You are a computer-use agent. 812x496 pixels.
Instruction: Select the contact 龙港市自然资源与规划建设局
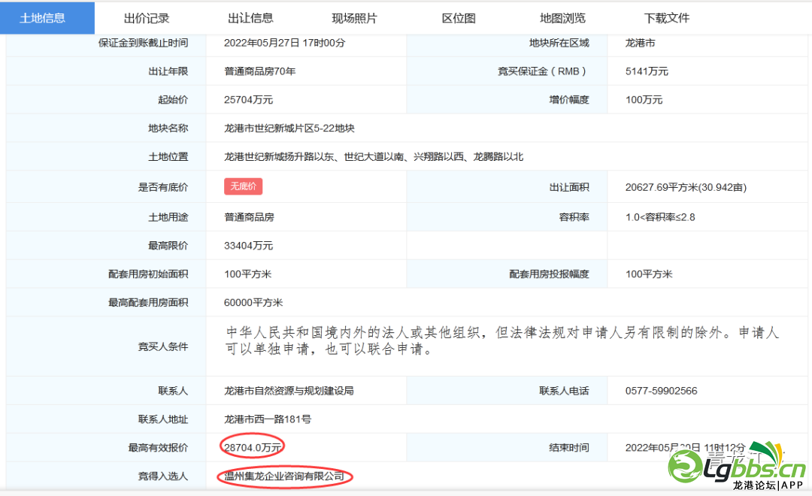tap(289, 391)
